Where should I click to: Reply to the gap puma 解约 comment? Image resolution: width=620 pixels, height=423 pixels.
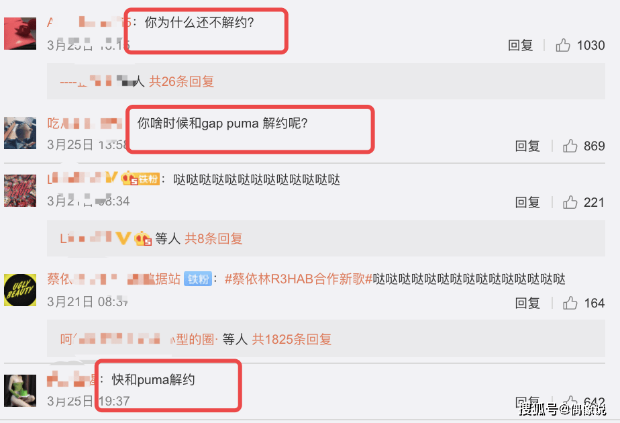[527, 146]
